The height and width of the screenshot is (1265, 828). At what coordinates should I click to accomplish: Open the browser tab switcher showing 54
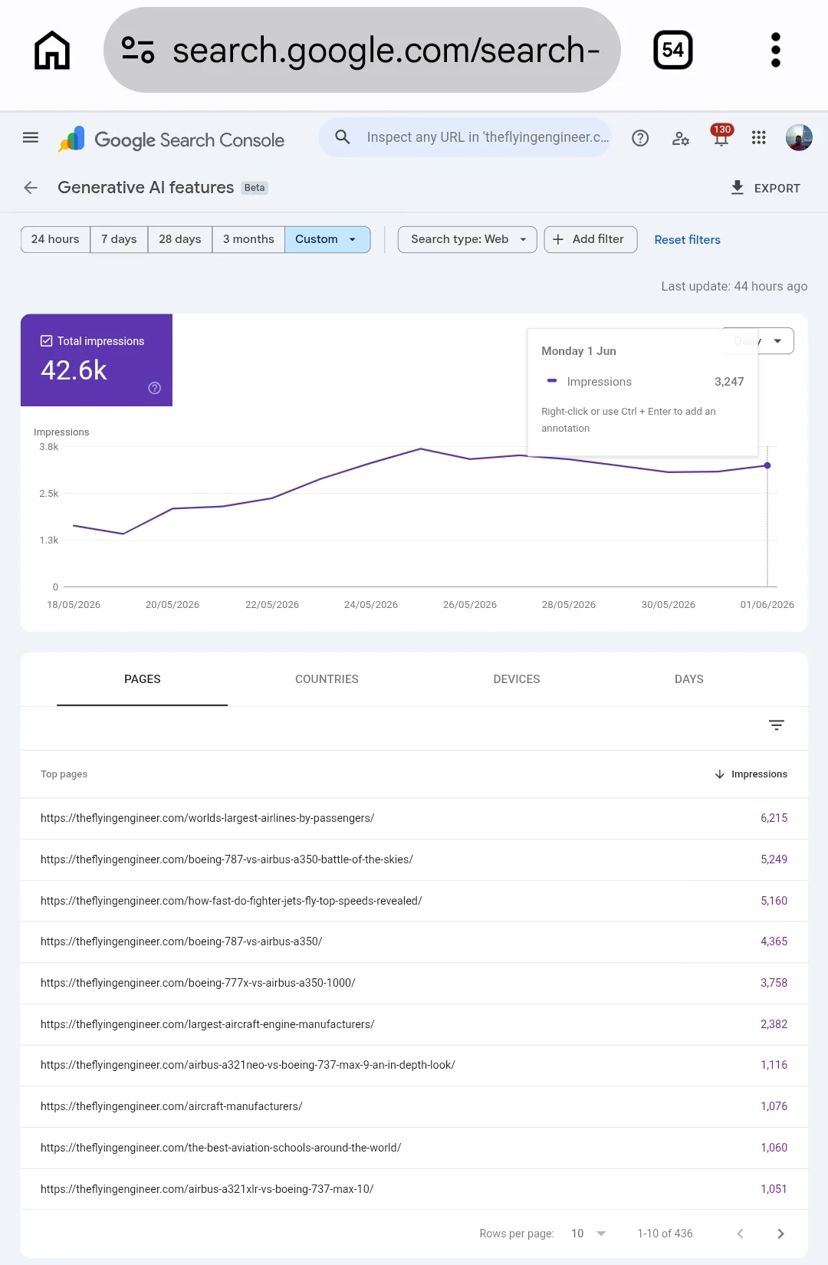[x=672, y=50]
